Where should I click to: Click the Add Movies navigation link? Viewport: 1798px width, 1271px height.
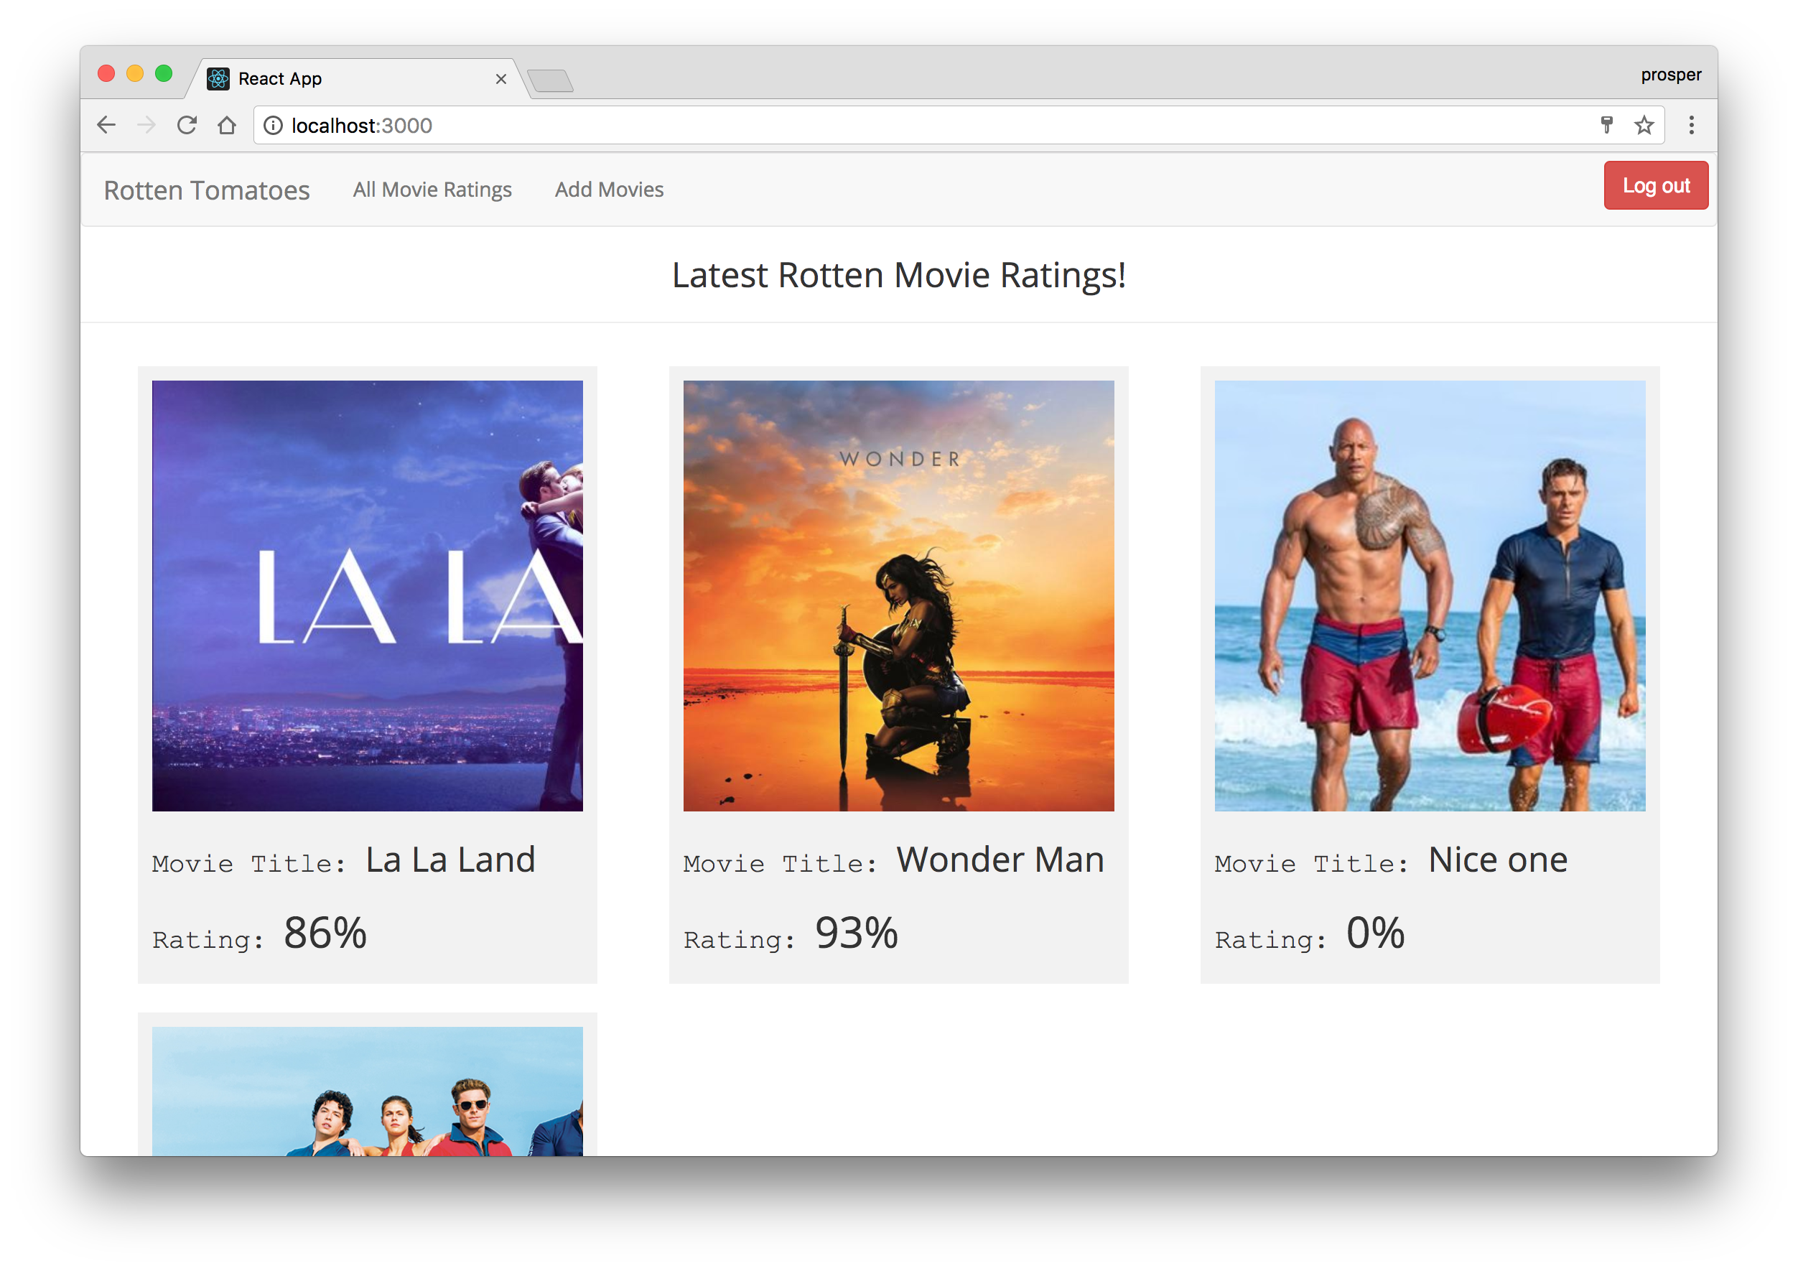point(610,190)
